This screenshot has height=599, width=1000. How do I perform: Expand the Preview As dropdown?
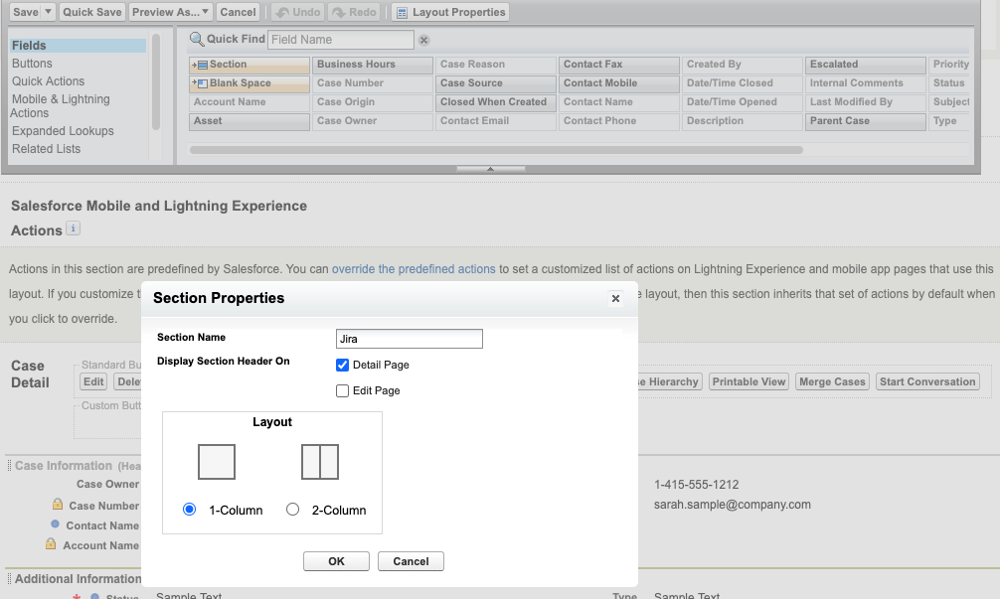point(205,12)
